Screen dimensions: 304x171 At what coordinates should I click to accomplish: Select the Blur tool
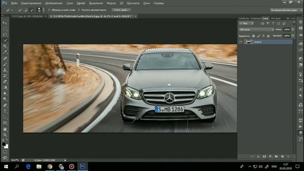(x=5, y=93)
